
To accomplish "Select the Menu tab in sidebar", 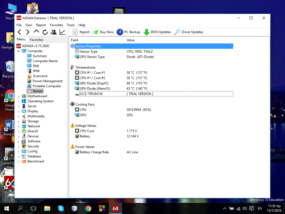I will coord(21,39).
